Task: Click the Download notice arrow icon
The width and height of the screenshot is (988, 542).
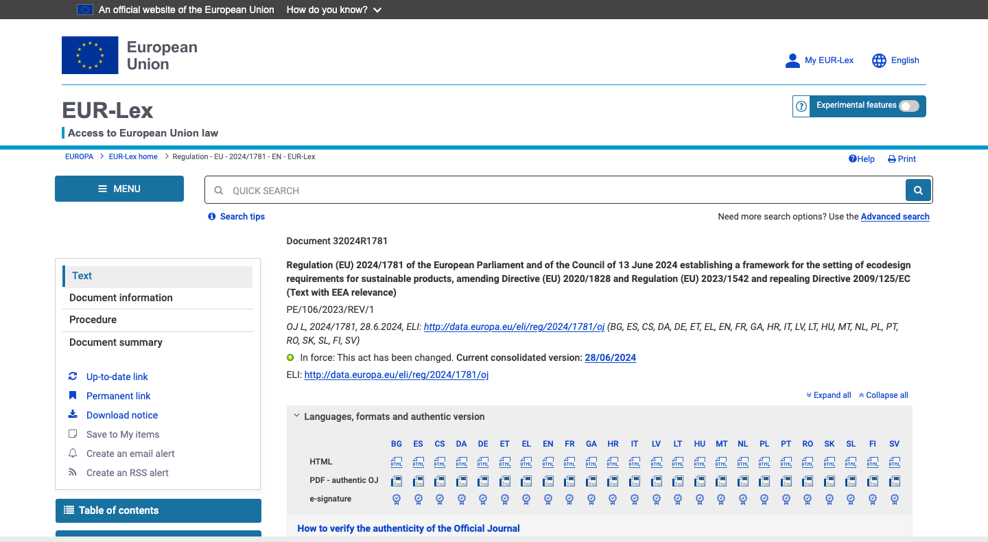Action: click(73, 414)
